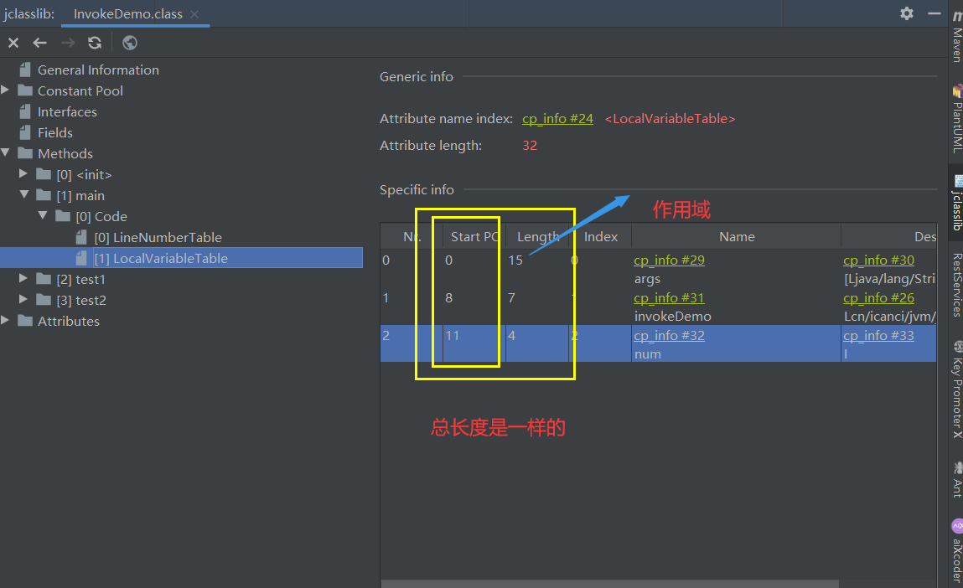The image size is (963, 588).
Task: Hide tool window with minimize dash
Action: tap(935, 13)
